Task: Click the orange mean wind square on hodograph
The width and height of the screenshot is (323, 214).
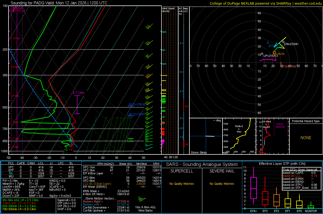Action: coord(274,53)
